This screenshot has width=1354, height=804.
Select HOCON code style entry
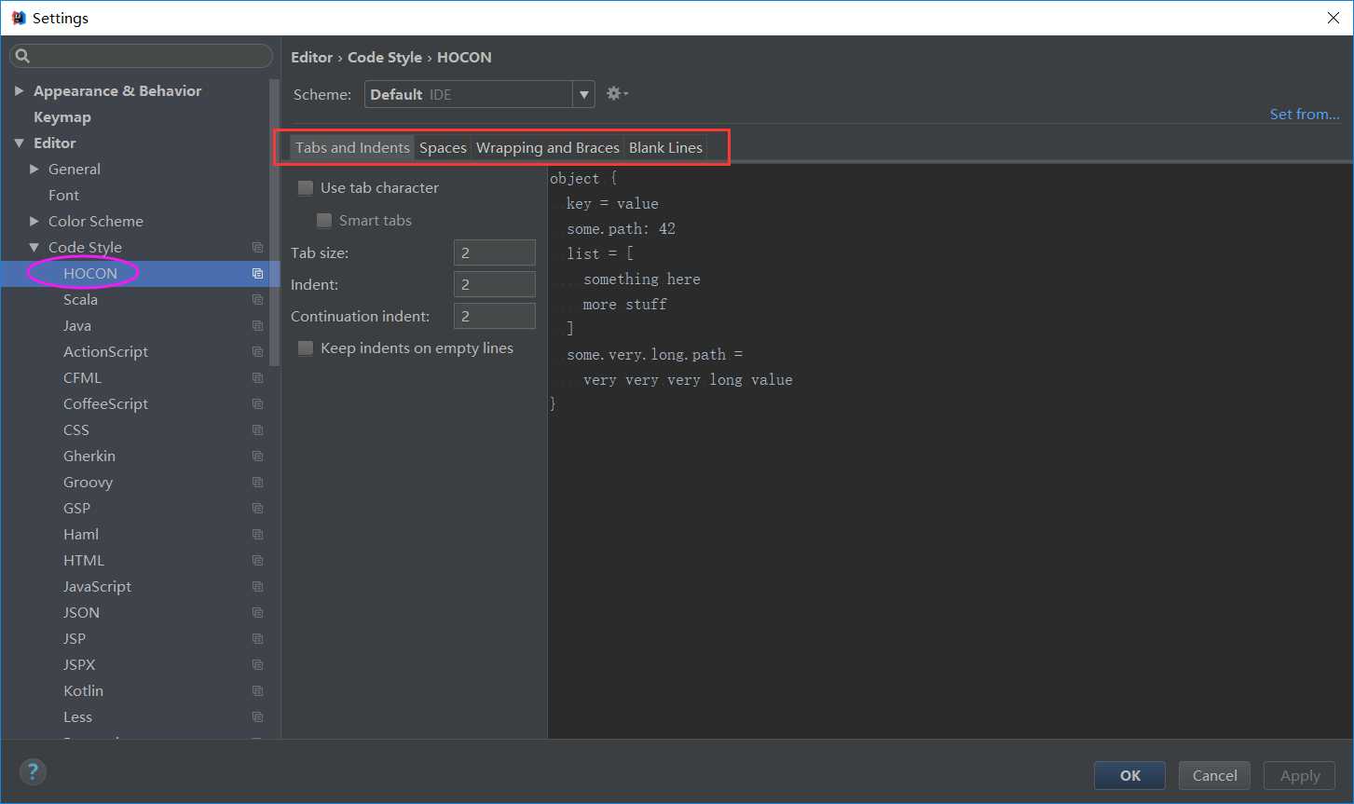pyautogui.click(x=90, y=273)
